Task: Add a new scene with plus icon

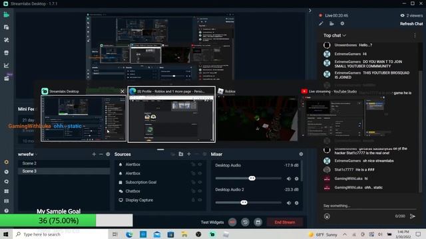Action: pos(94,154)
